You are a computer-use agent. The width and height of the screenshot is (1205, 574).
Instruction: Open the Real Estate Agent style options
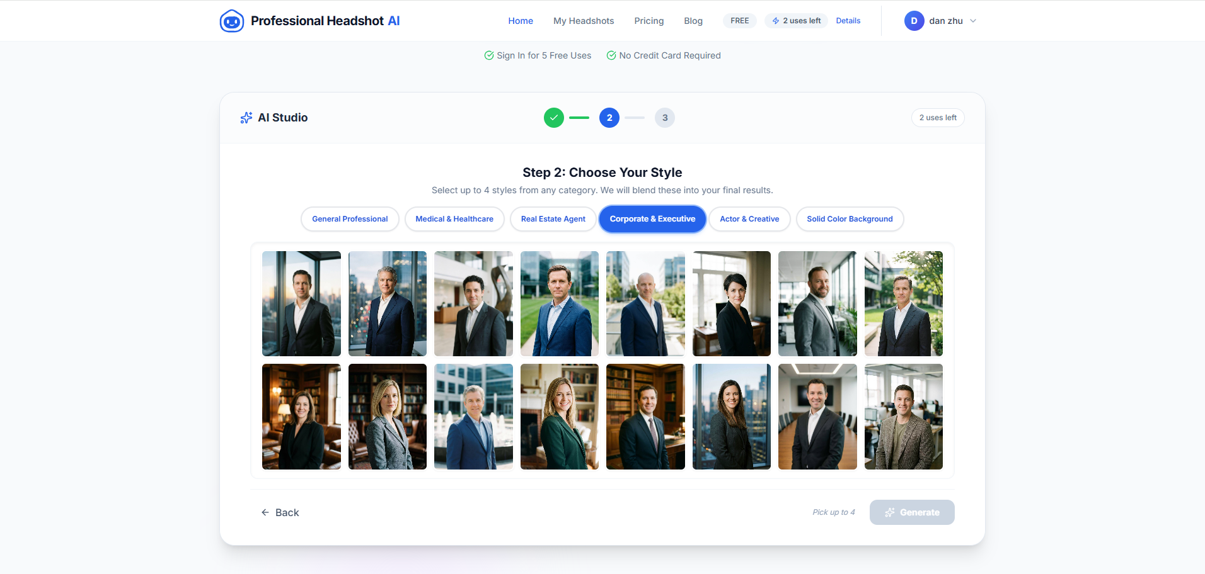(x=553, y=218)
